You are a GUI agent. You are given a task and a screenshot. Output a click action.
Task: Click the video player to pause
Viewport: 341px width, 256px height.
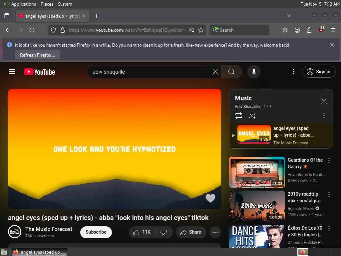115,149
